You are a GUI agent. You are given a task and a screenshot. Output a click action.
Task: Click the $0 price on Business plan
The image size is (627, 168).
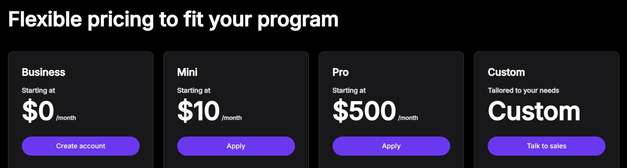38,111
